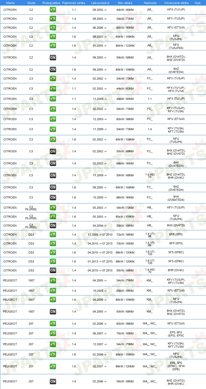Viewport: 206px width, 389px height.
Task: Click ON icon in C3 9HX 10.2005 row
Action: (53, 198)
